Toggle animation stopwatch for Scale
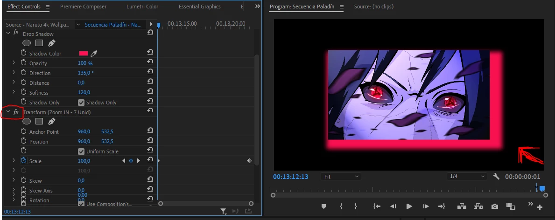 point(24,161)
